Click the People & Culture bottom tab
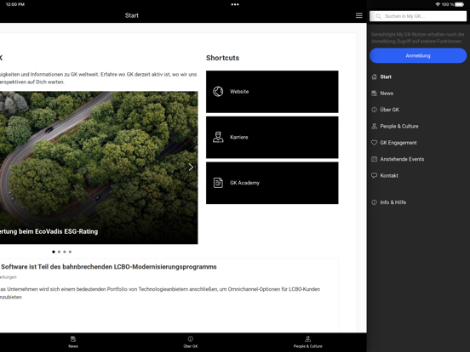This screenshot has width=470, height=352. (308, 342)
